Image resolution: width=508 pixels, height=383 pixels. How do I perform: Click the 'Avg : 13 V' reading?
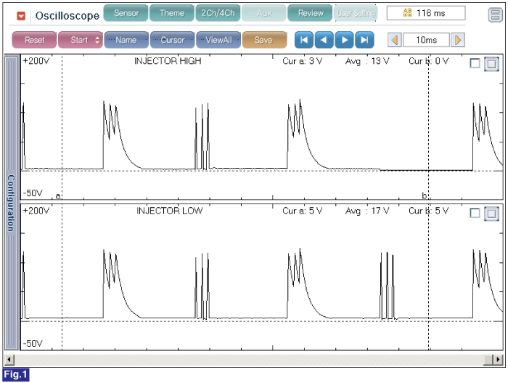coord(367,61)
